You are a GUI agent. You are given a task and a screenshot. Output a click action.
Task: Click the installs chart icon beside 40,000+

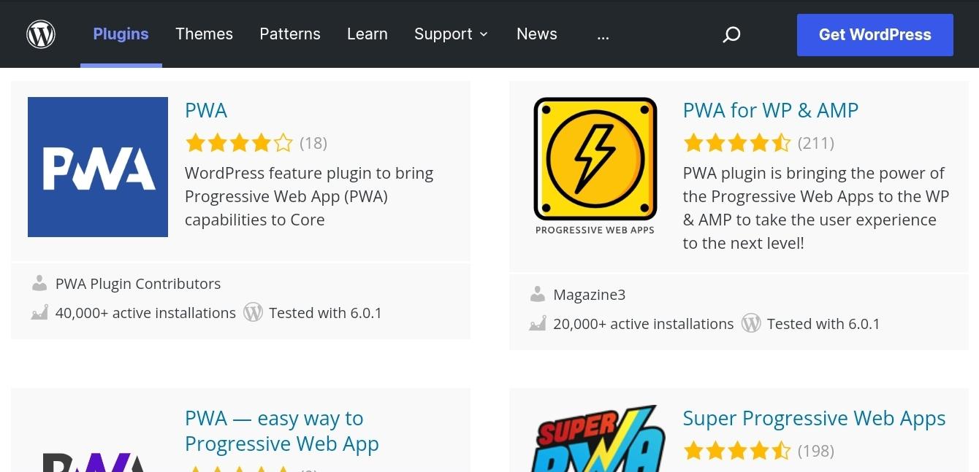click(39, 313)
